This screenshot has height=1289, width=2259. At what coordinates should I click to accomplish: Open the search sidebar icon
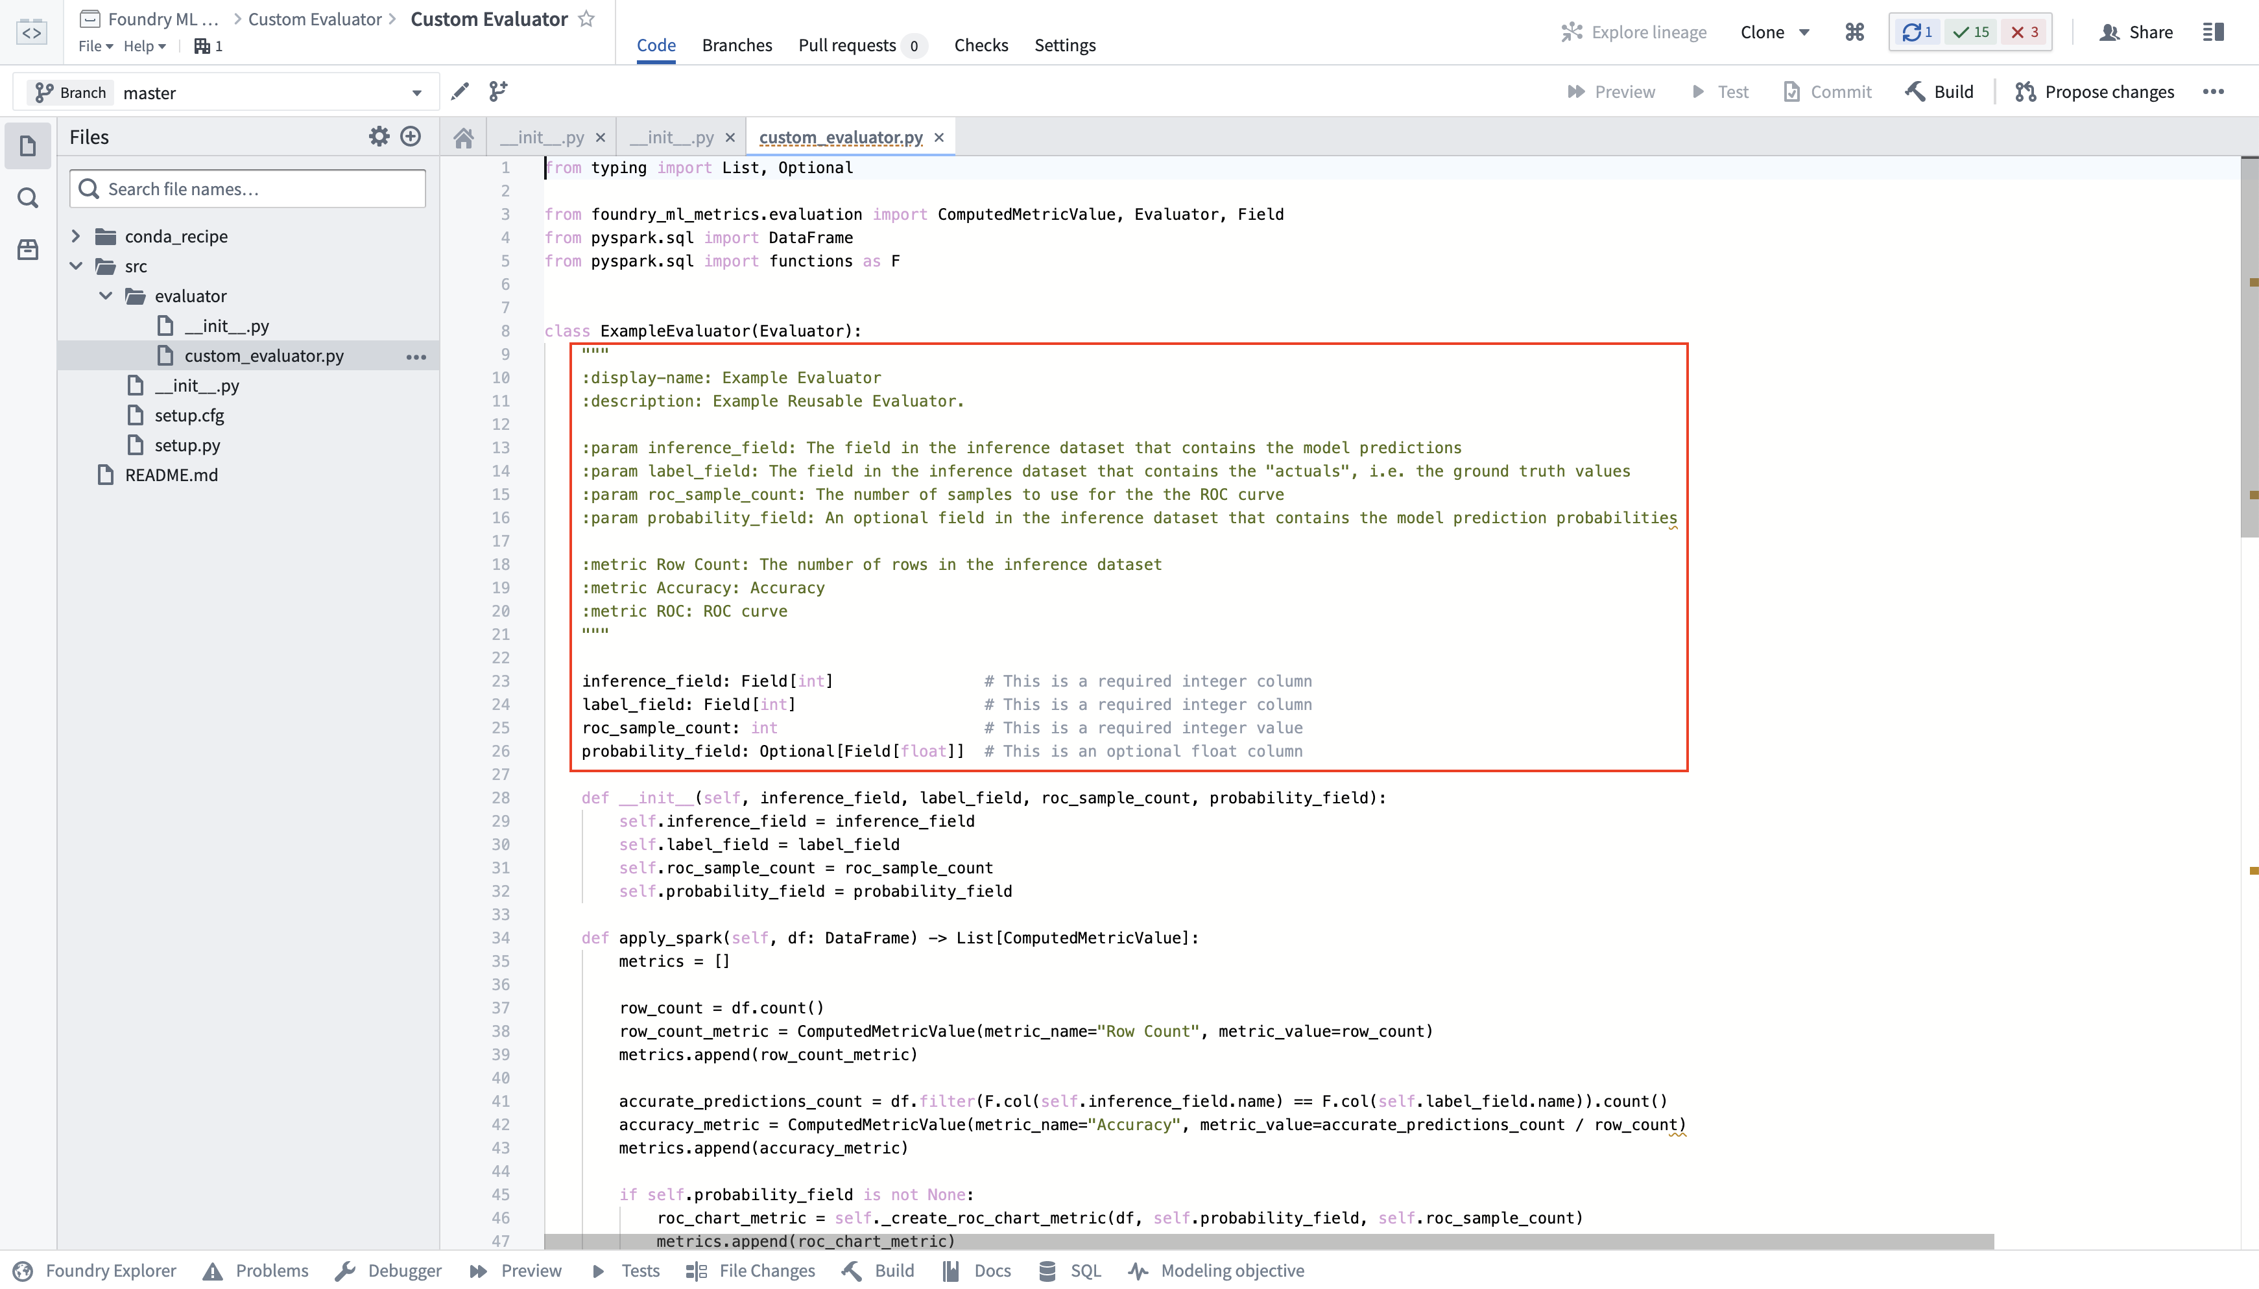pyautogui.click(x=27, y=197)
